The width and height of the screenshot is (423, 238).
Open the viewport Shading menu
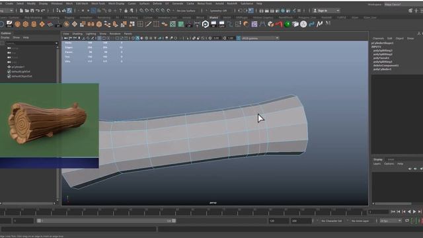click(x=77, y=34)
